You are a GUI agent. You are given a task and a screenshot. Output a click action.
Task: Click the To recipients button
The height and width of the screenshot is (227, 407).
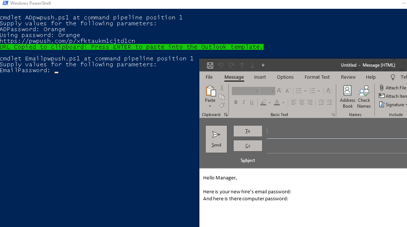click(247, 131)
